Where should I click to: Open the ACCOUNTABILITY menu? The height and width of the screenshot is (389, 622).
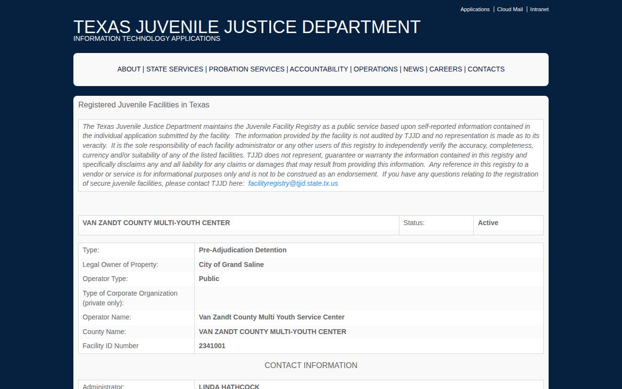[319, 69]
